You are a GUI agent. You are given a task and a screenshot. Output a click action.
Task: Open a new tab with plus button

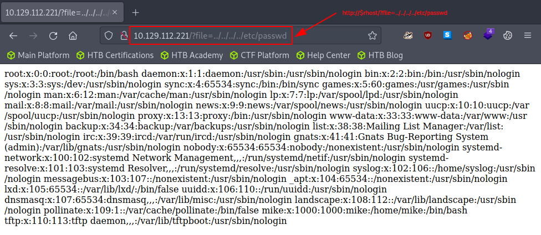(x=135, y=12)
